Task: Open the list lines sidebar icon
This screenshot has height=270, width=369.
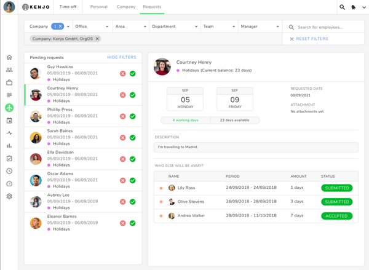Action: coord(9,95)
